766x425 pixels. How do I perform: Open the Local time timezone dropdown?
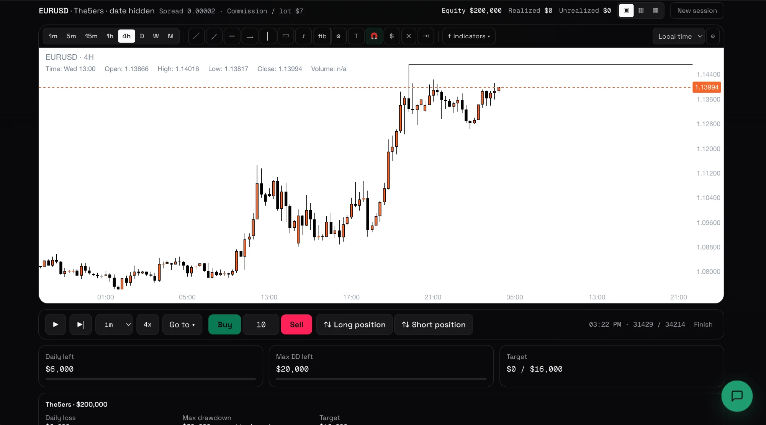coord(679,36)
